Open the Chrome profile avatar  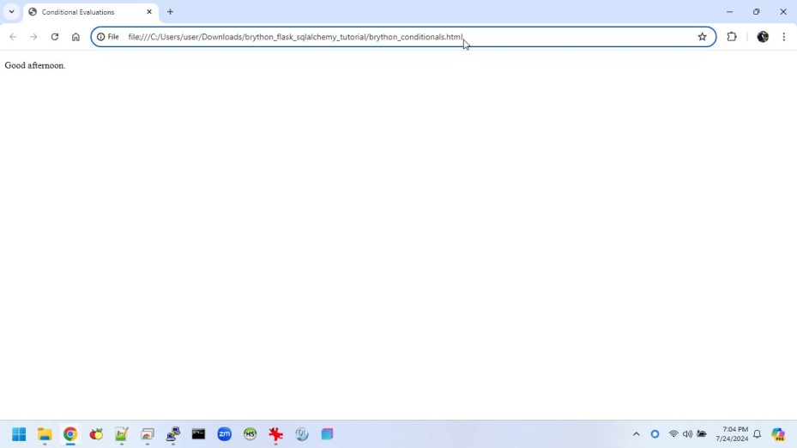(762, 37)
